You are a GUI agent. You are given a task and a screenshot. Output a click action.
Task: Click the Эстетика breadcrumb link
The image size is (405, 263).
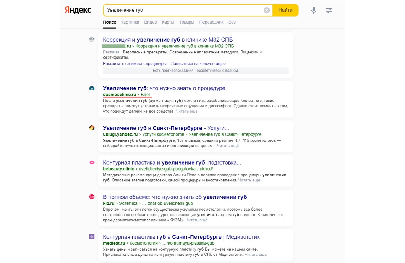128,203
